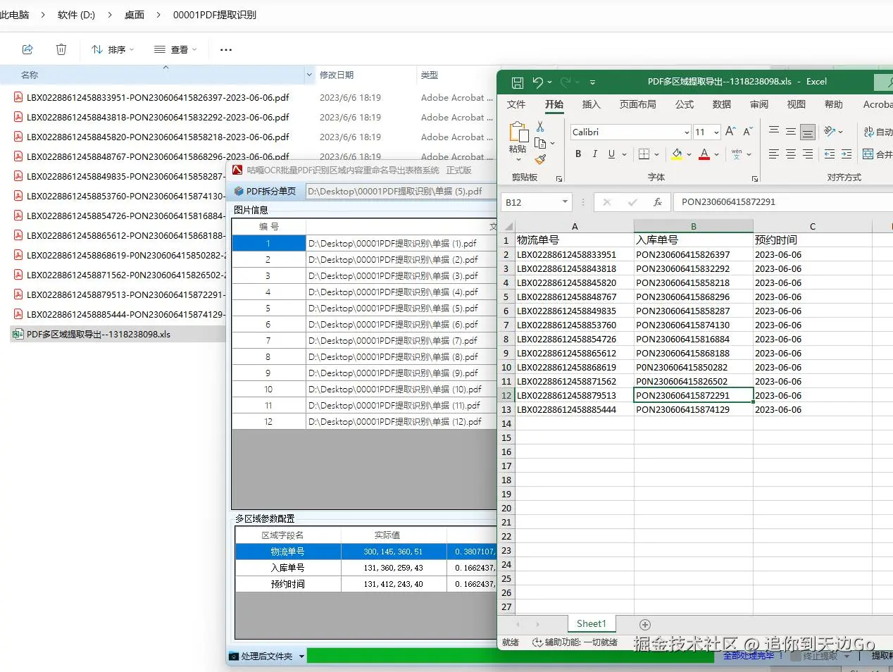Click the Orientation text angle icon

tap(830, 131)
